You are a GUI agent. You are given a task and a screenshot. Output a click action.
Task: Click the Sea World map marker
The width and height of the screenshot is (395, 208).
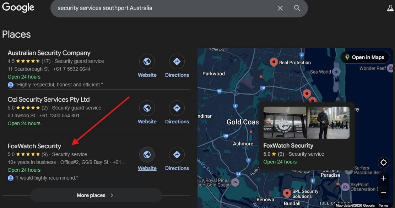[x=336, y=72]
